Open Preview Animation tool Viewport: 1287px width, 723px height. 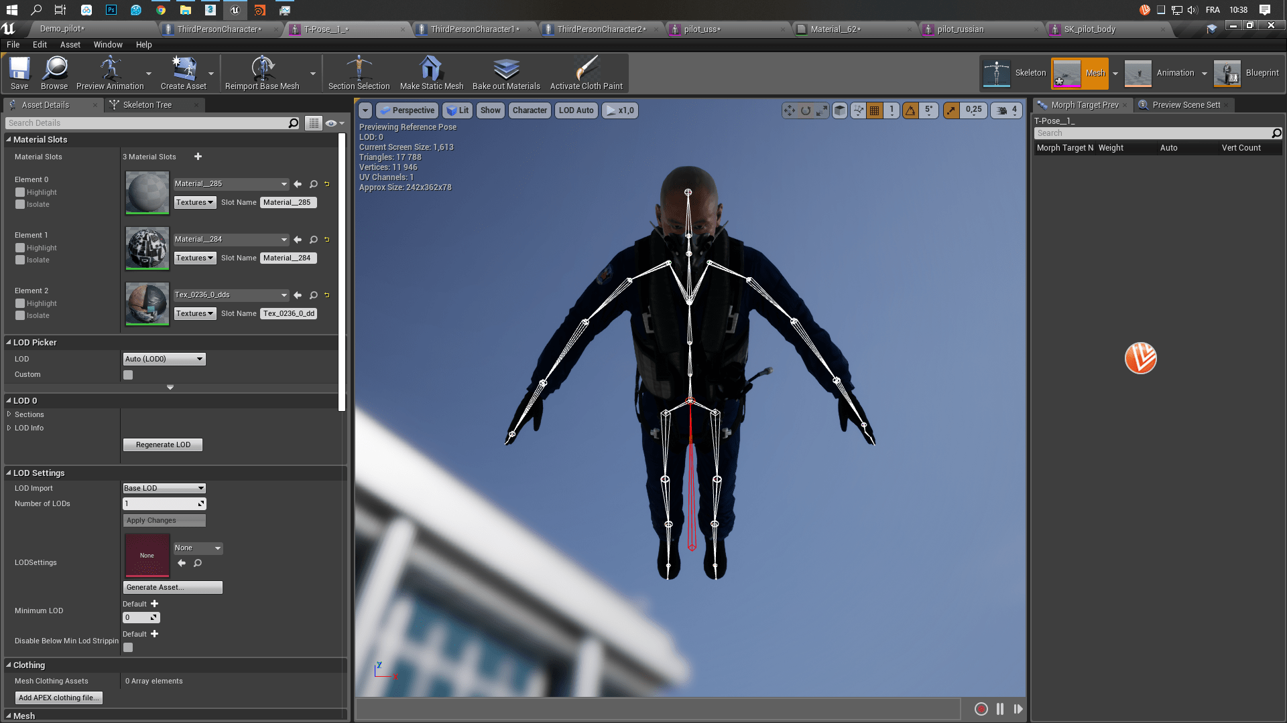[110, 73]
